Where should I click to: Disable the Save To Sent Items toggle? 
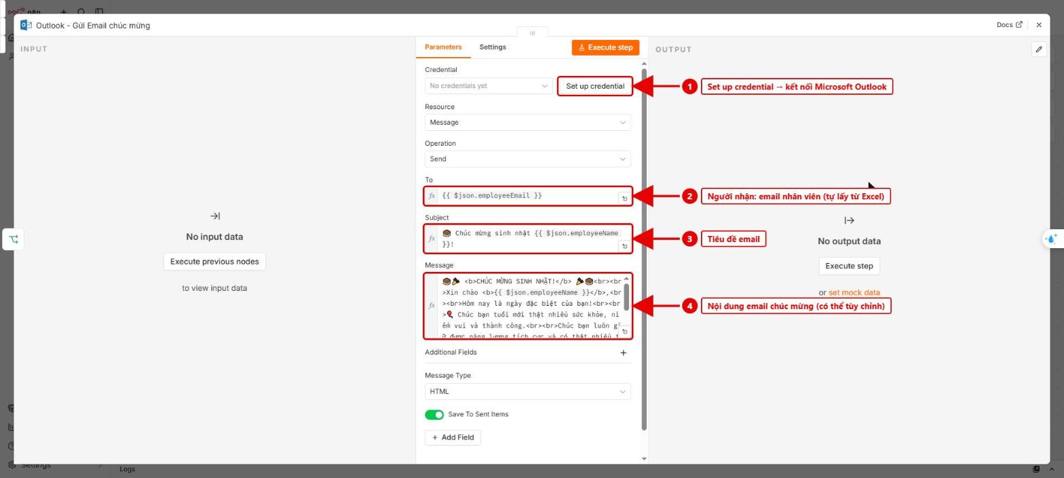tap(434, 415)
